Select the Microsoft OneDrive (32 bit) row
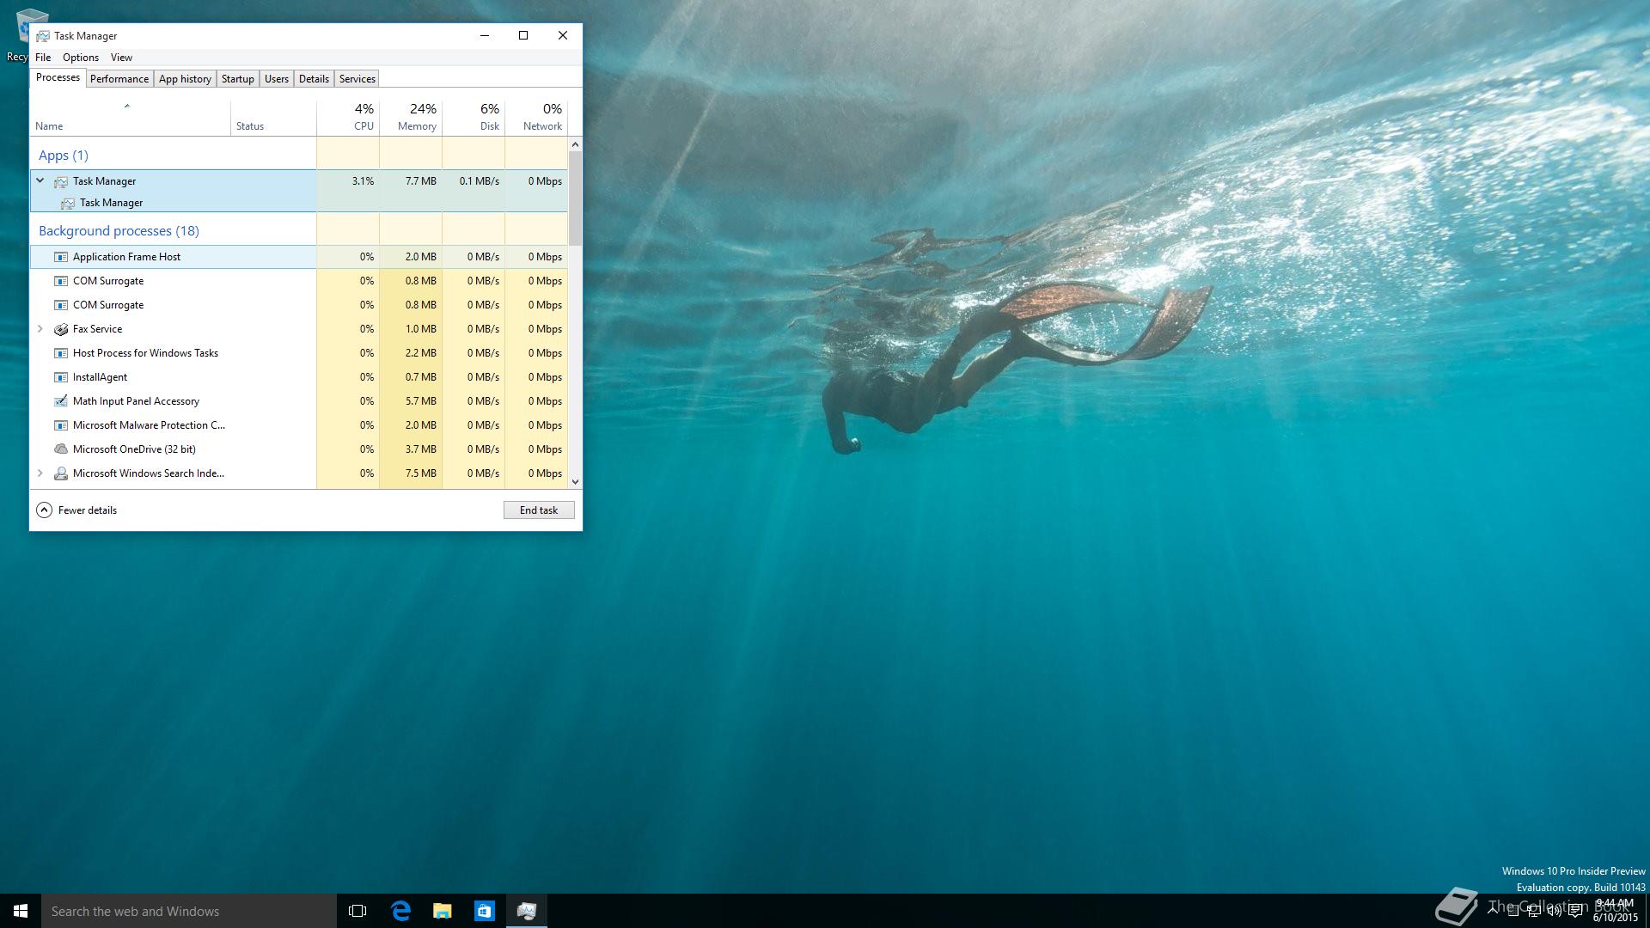Viewport: 1650px width, 928px height. [x=298, y=449]
